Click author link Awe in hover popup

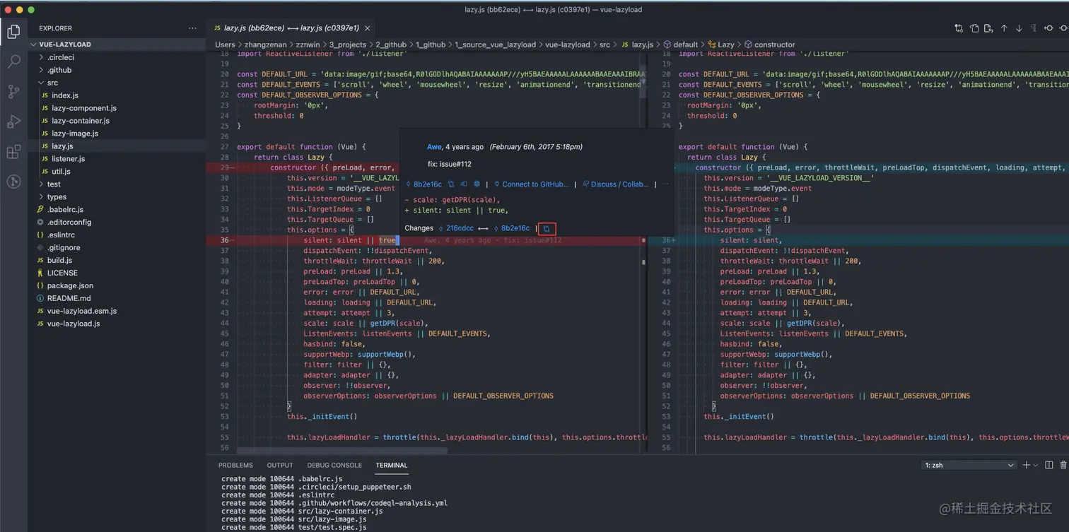[434, 147]
